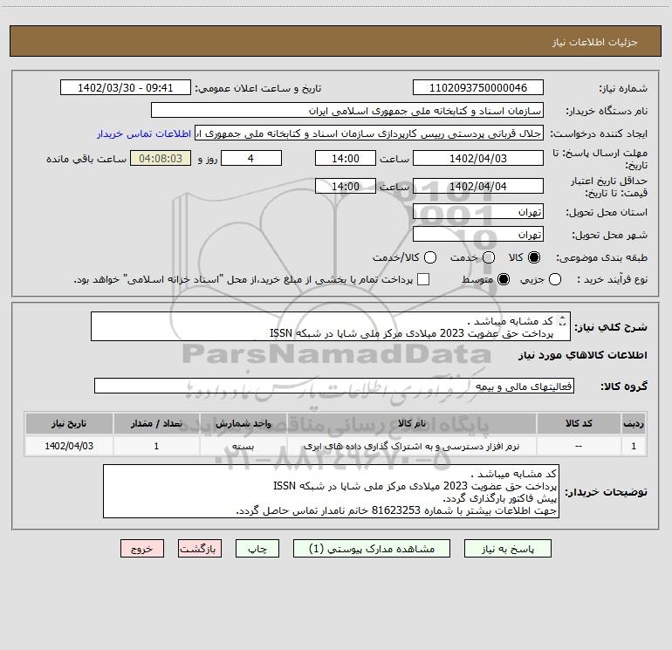Click the 1402/04/03 date cell in table

click(x=69, y=446)
